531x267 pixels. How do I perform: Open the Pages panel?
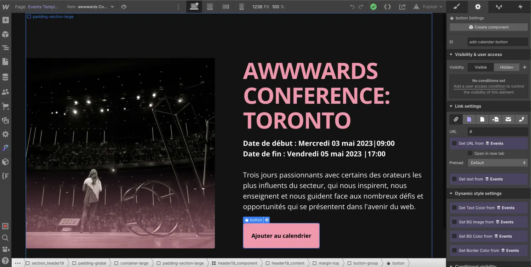point(5,62)
